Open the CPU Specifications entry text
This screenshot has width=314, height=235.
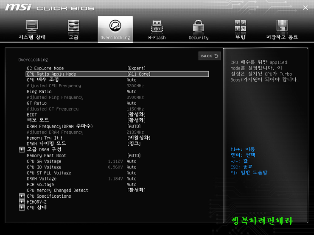click(49, 196)
